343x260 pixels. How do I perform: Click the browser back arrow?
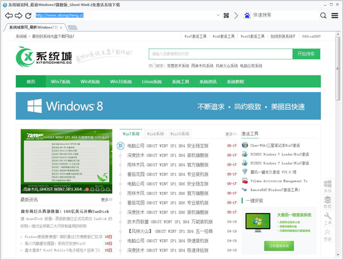[9, 15]
